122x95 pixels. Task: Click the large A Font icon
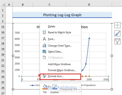44,39
